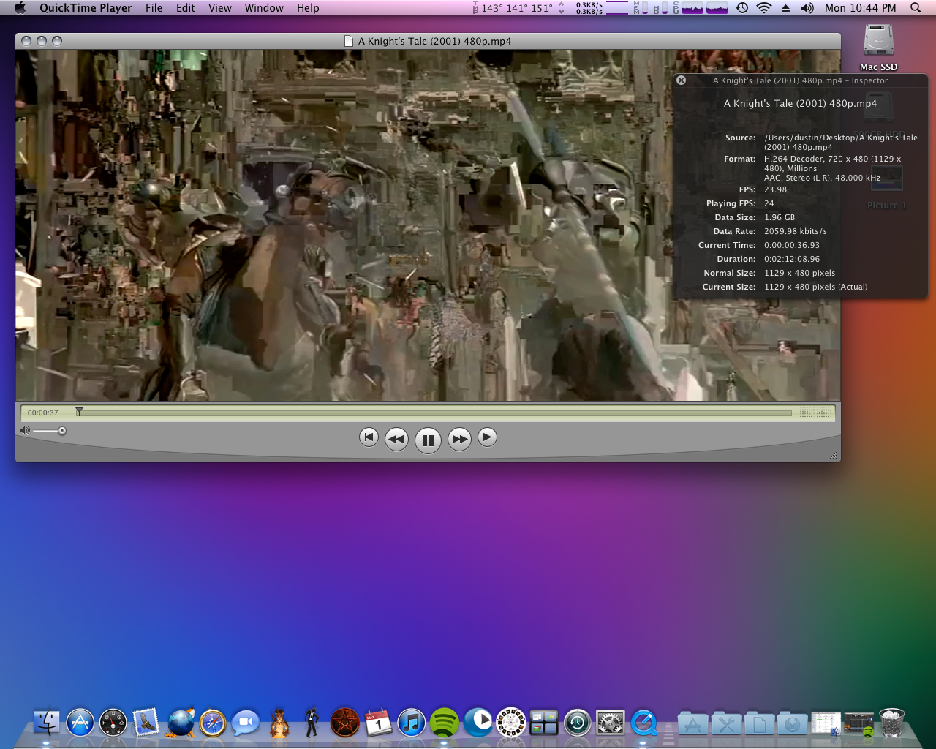Open Finder from the Dock
Screen dimensions: 936x749
[48, 723]
